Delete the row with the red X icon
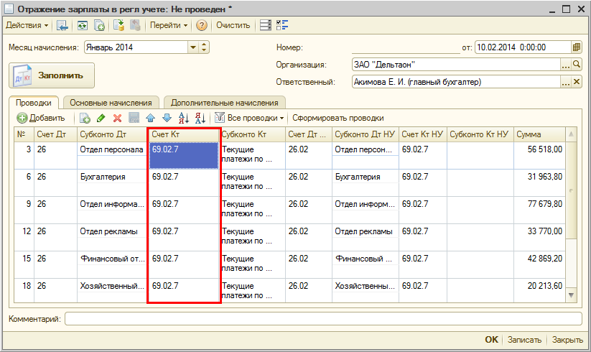The height and width of the screenshot is (352, 591). point(117,118)
